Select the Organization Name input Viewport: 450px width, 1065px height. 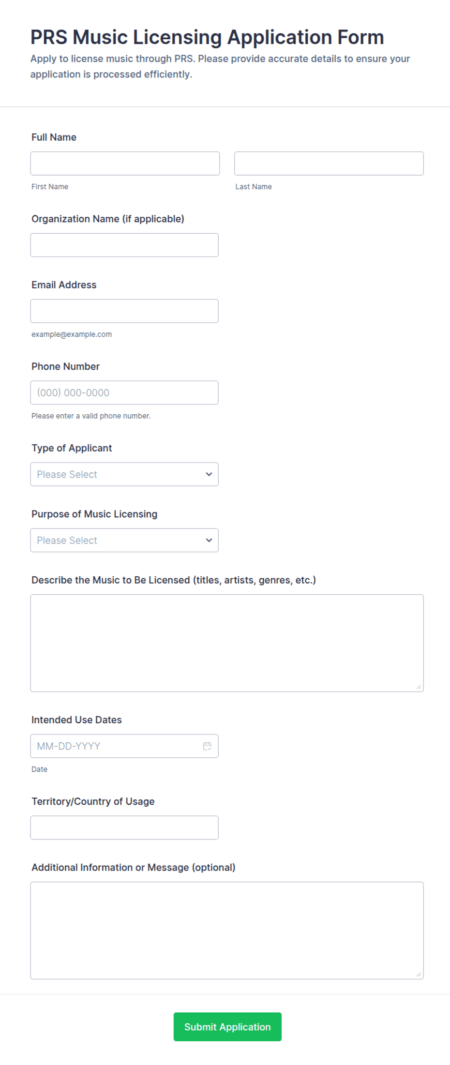tap(124, 245)
